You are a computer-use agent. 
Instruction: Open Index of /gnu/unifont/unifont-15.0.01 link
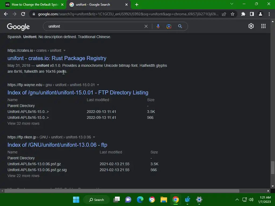coord(78,93)
